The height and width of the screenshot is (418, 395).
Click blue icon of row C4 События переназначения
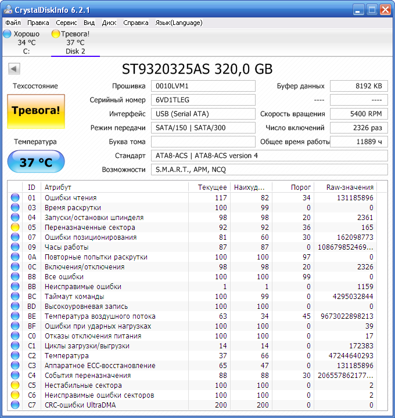tap(15, 375)
